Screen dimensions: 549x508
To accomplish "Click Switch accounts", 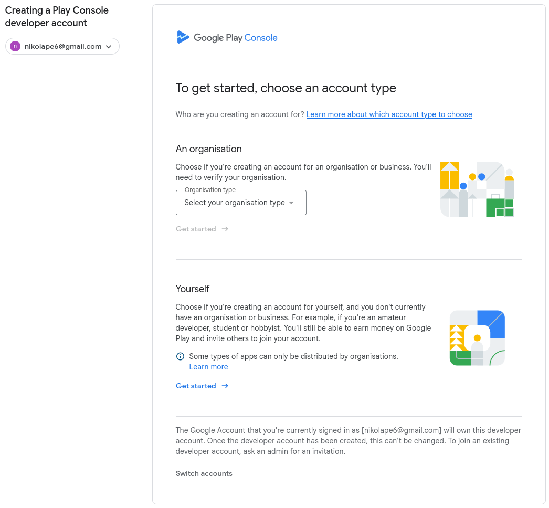I will click(204, 473).
